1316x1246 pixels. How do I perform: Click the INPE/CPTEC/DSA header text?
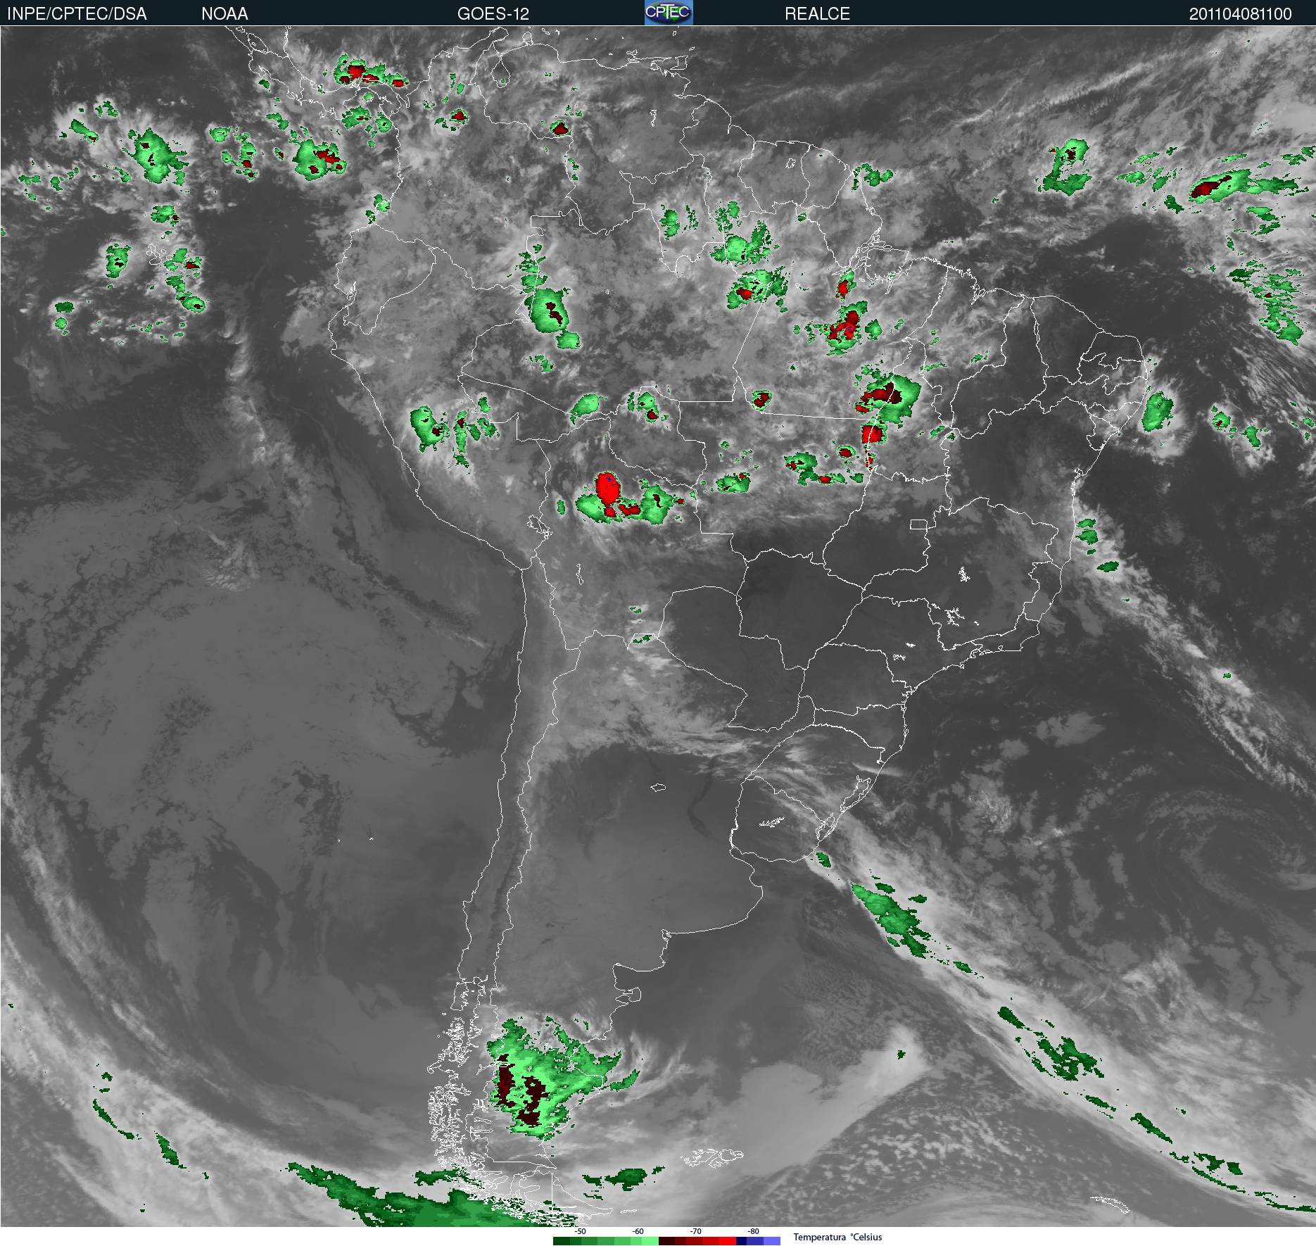77,13
